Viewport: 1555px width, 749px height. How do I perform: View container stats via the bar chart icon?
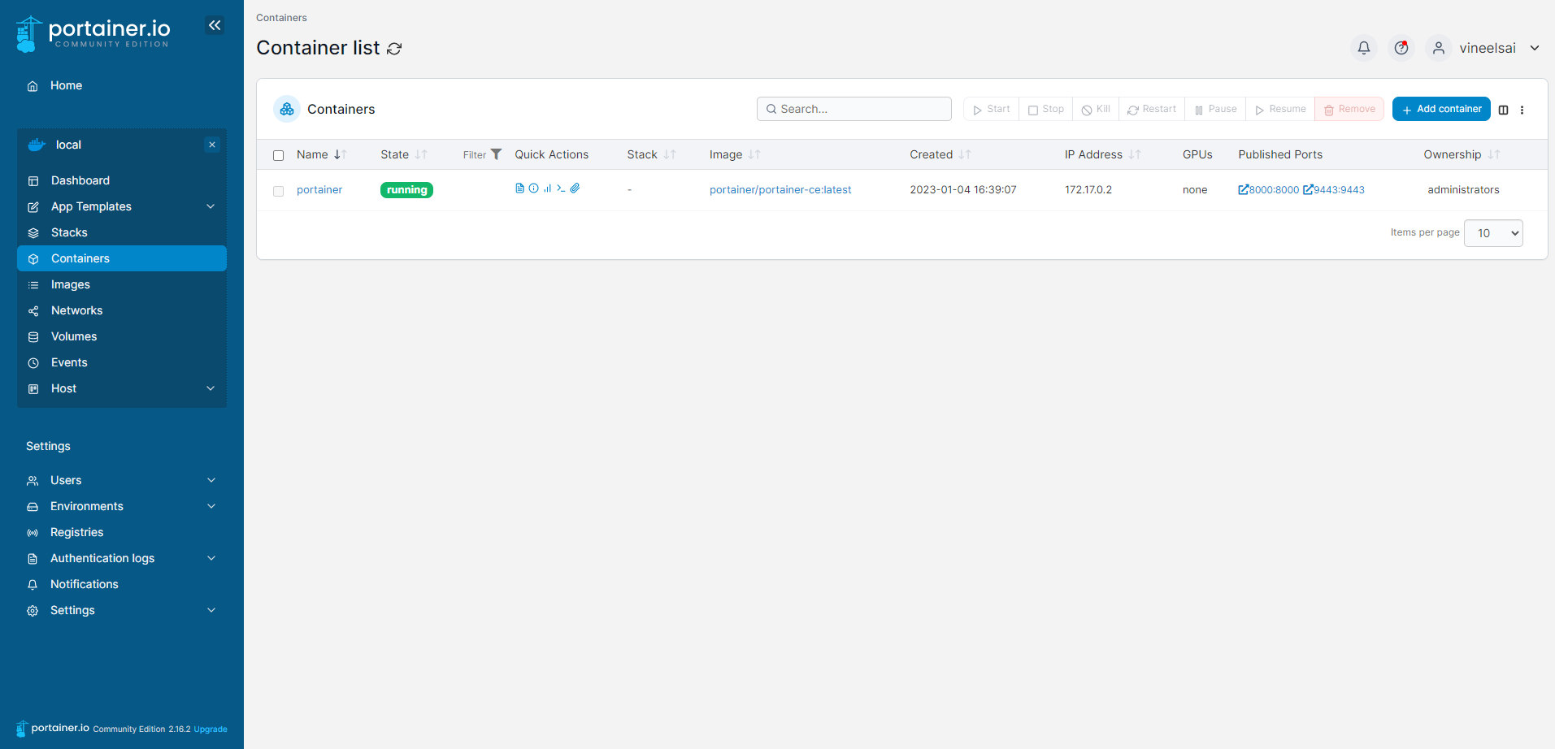click(547, 188)
